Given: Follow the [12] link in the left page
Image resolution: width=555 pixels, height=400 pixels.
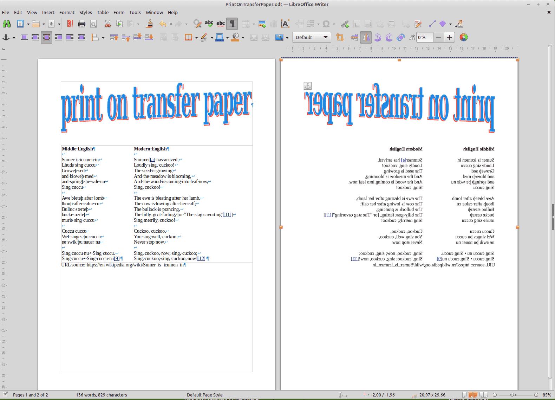Looking at the screenshot, I should click(201, 258).
